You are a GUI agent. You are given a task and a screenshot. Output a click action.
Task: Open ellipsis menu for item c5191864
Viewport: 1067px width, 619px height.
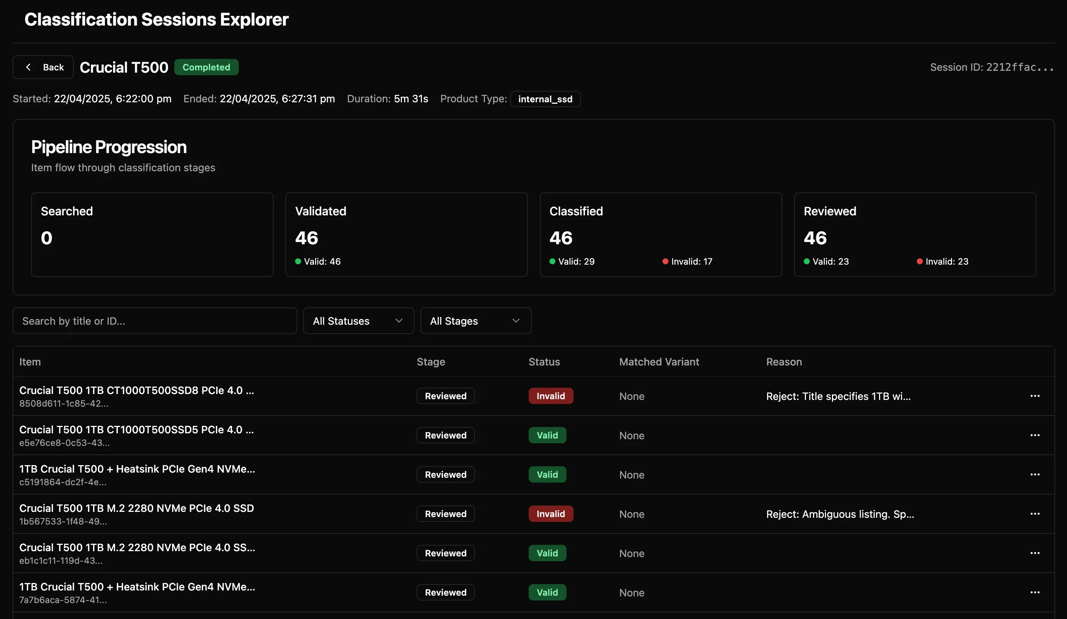pyautogui.click(x=1034, y=474)
